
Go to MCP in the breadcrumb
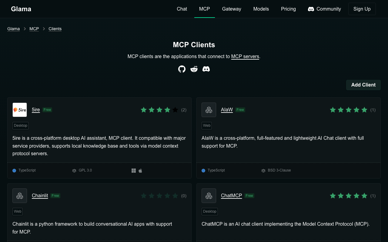tap(34, 29)
